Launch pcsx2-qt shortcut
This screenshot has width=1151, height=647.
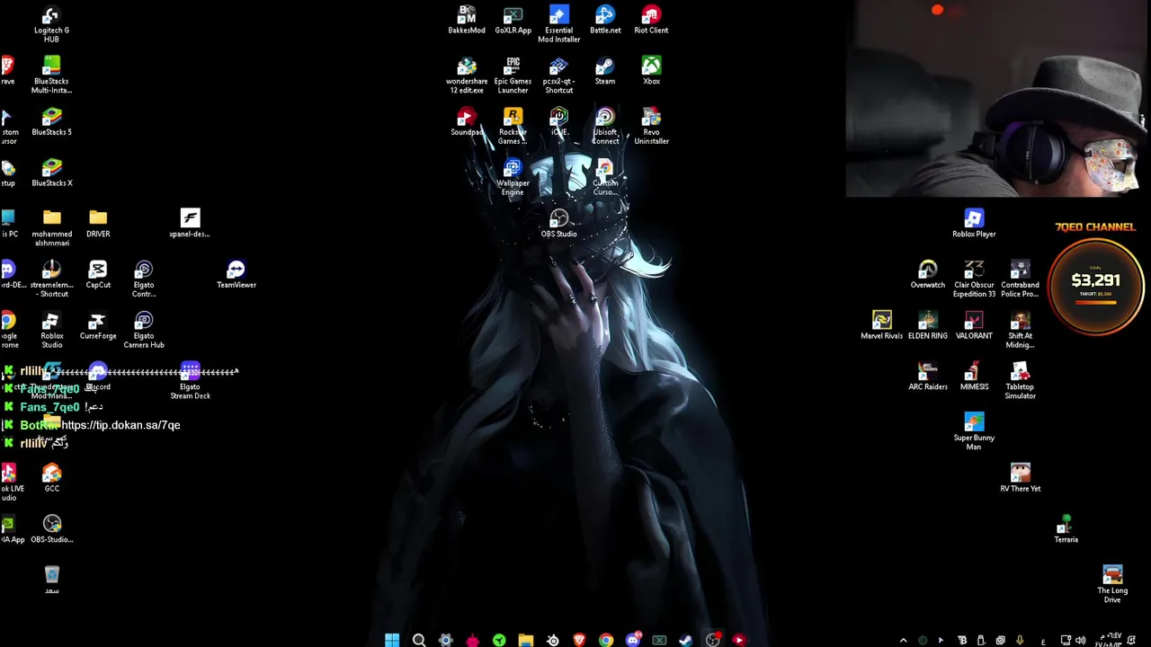[558, 75]
